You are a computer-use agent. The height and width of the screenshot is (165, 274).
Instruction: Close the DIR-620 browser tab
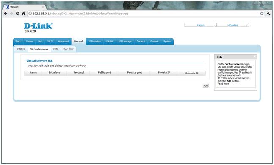[43, 7]
